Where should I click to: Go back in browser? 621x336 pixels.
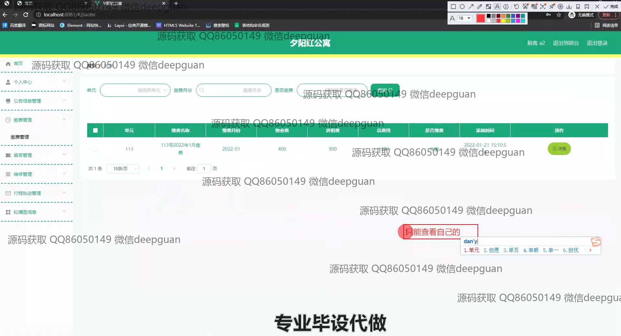point(5,15)
